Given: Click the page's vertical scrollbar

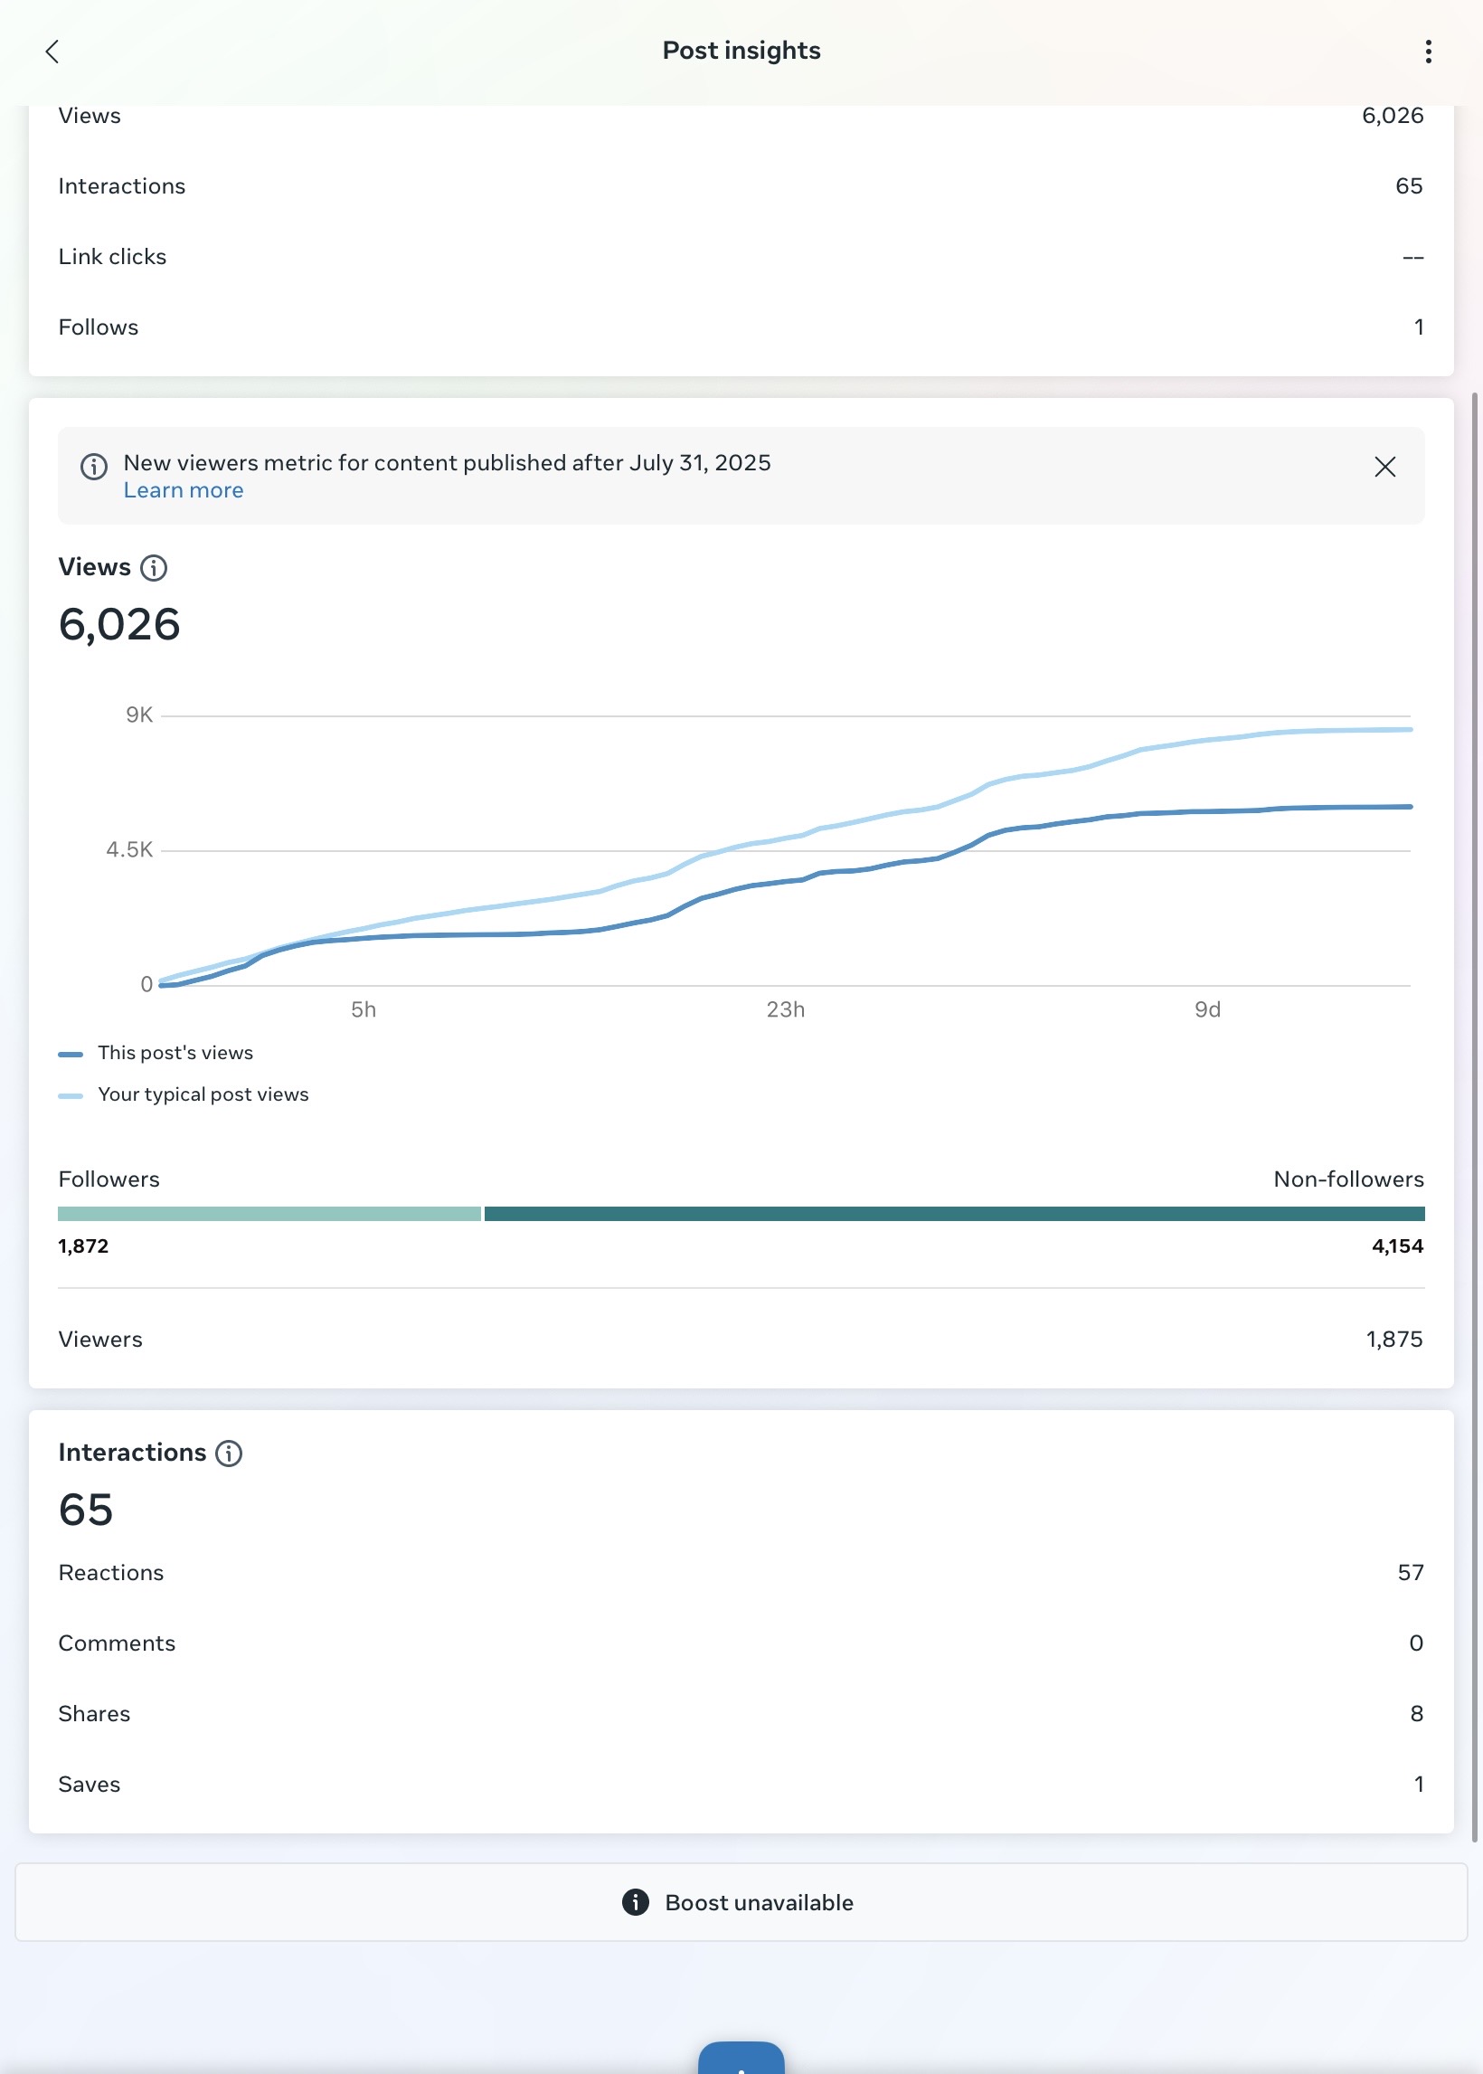Looking at the screenshot, I should click(x=1474, y=1116).
